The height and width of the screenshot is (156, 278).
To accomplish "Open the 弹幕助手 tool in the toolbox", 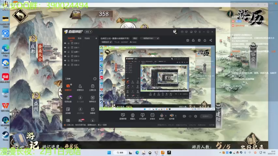I will tap(68, 87).
